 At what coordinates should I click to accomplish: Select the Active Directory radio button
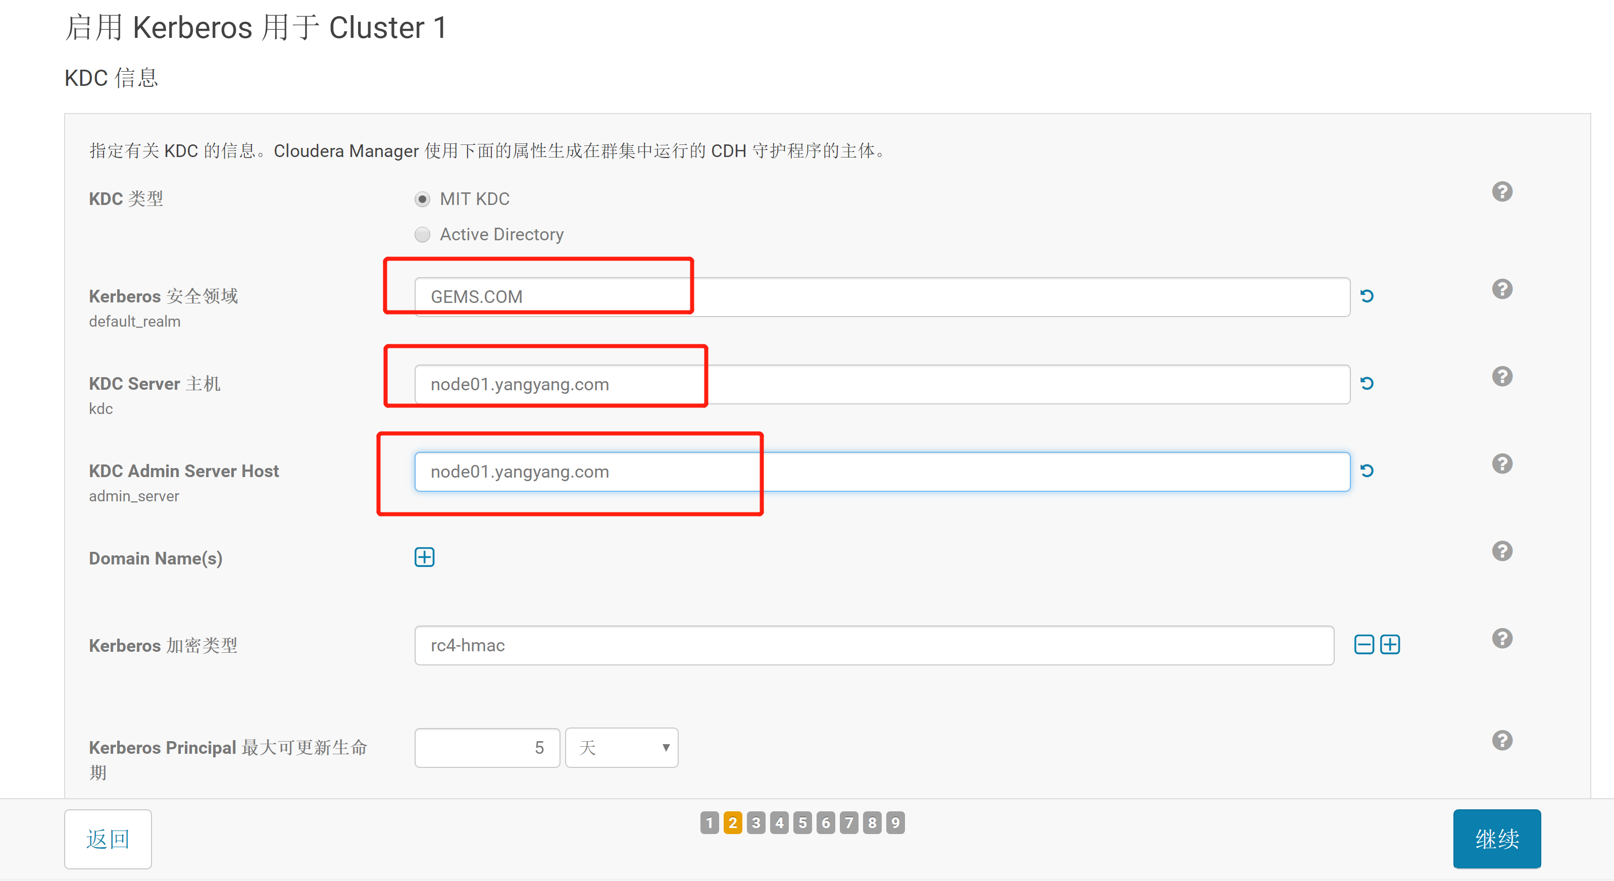point(422,234)
